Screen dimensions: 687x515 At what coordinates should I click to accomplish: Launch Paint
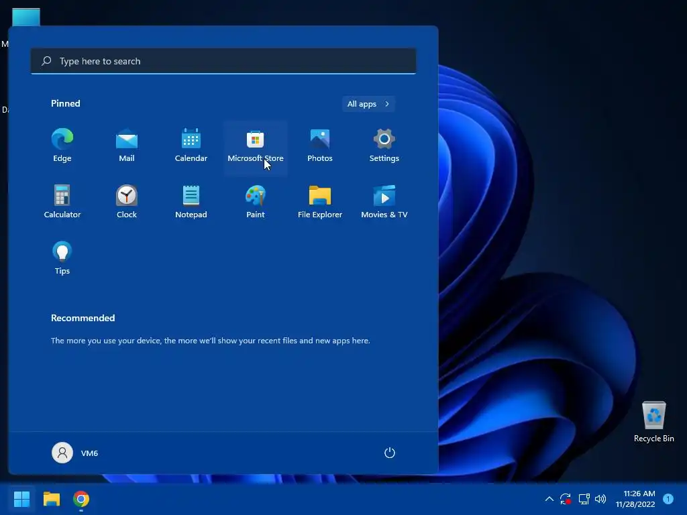point(256,202)
